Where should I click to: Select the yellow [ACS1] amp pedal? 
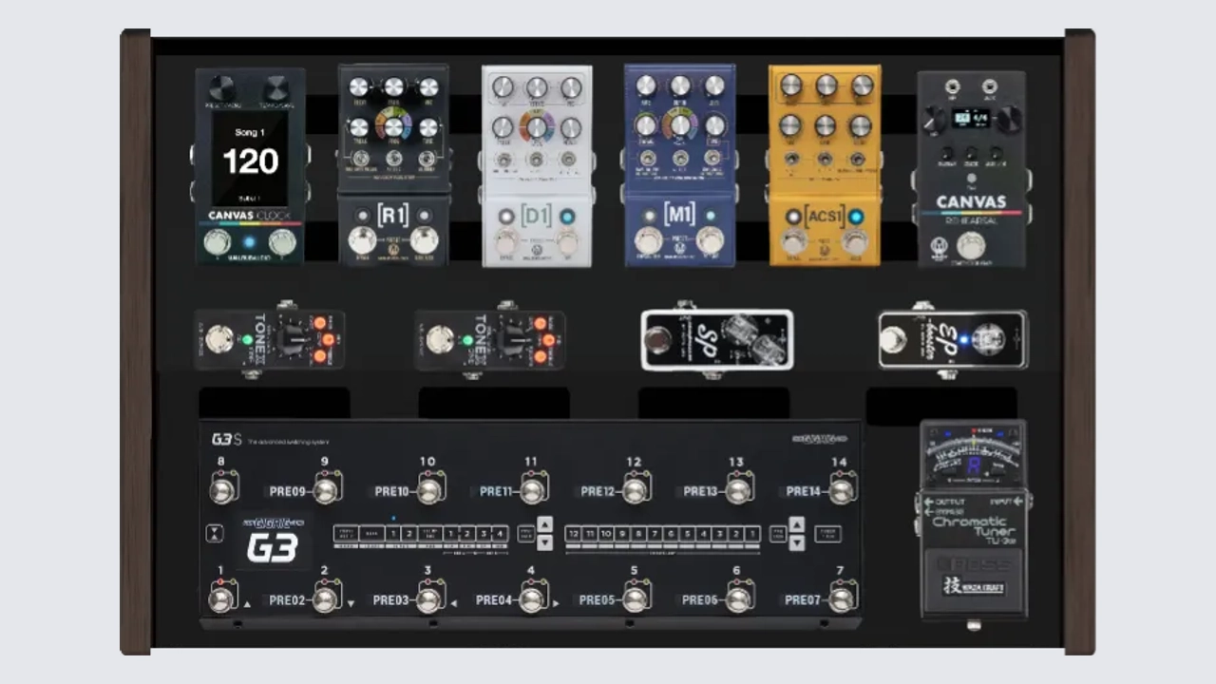pos(825,165)
